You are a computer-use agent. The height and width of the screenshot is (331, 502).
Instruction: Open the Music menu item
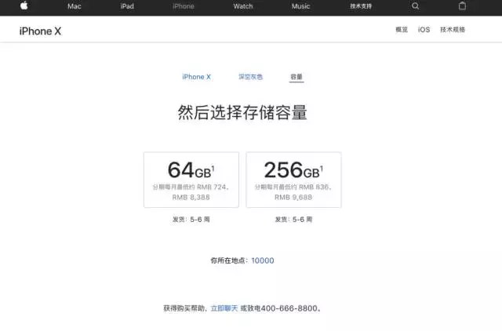click(x=300, y=6)
